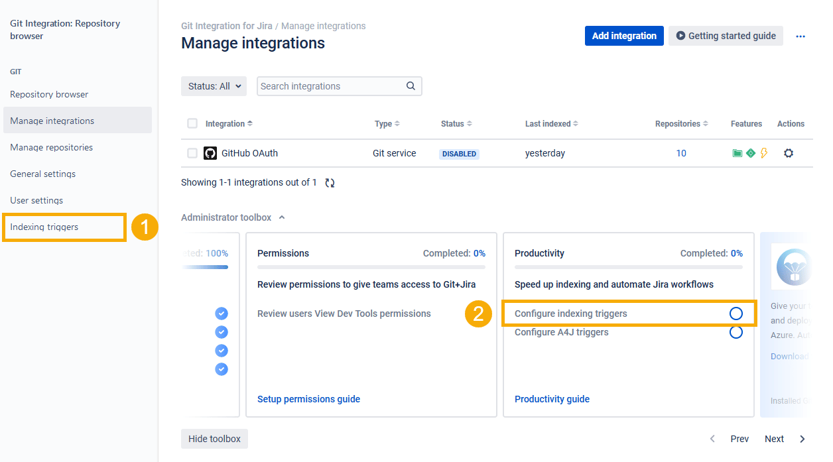Image resolution: width=833 pixels, height=462 pixels.
Task: Click the Git Integration: Repository browser sidebar title
Action: point(65,30)
